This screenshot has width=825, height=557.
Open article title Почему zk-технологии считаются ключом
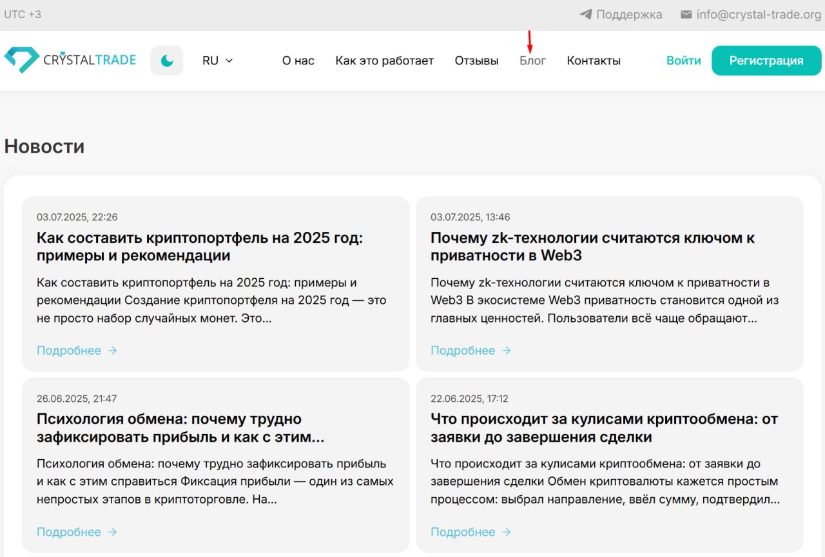point(592,247)
